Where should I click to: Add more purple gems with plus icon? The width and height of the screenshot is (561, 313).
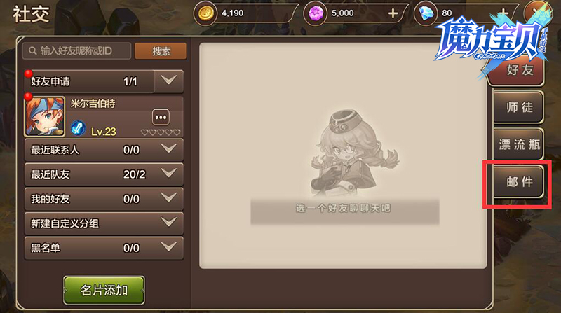pyautogui.click(x=393, y=13)
